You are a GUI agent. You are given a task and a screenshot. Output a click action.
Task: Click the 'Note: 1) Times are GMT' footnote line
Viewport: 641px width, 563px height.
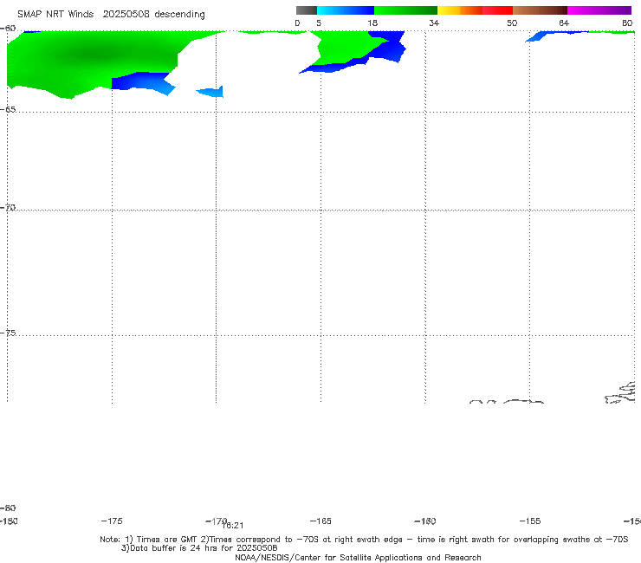pos(364,540)
